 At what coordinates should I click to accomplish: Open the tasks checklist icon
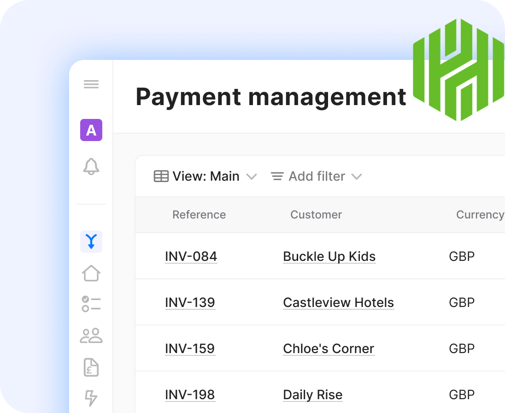tap(91, 304)
